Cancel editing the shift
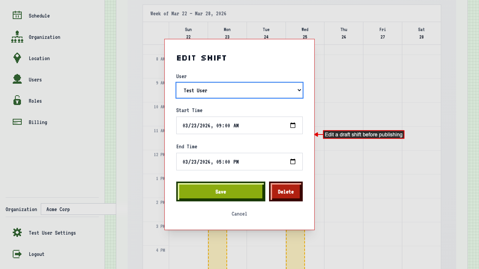Image resolution: width=479 pixels, height=269 pixels. click(239, 214)
